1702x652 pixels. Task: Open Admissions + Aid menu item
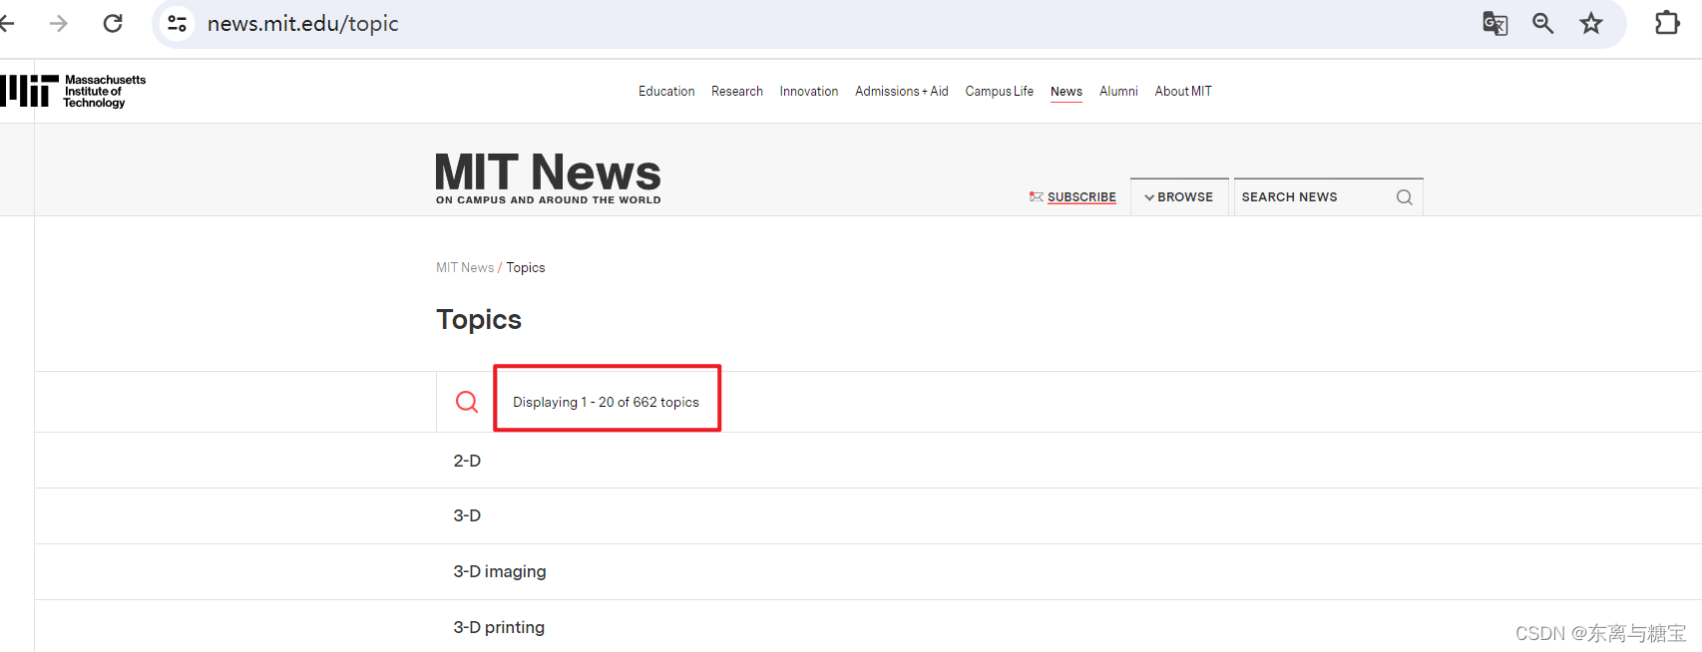pyautogui.click(x=902, y=91)
